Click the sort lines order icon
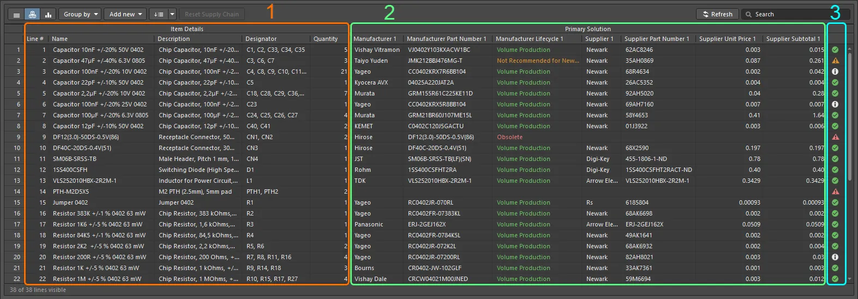This screenshot has height=299, width=858. point(159,14)
